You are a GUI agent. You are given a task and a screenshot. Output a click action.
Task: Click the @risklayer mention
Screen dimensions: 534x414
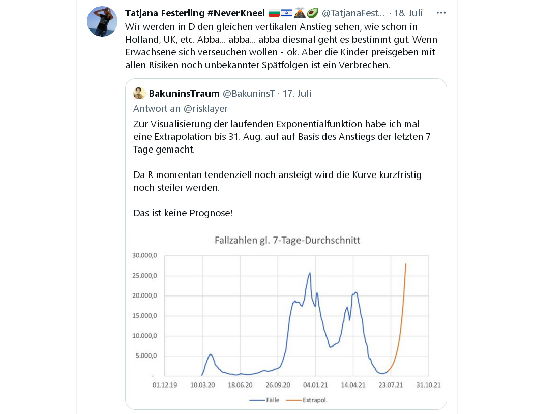tap(205, 109)
